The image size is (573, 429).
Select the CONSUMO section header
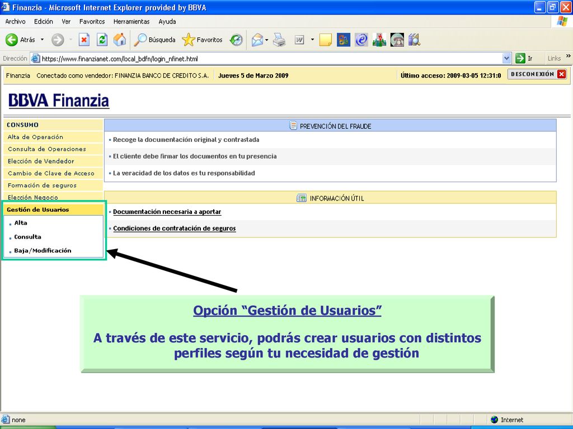53,125
